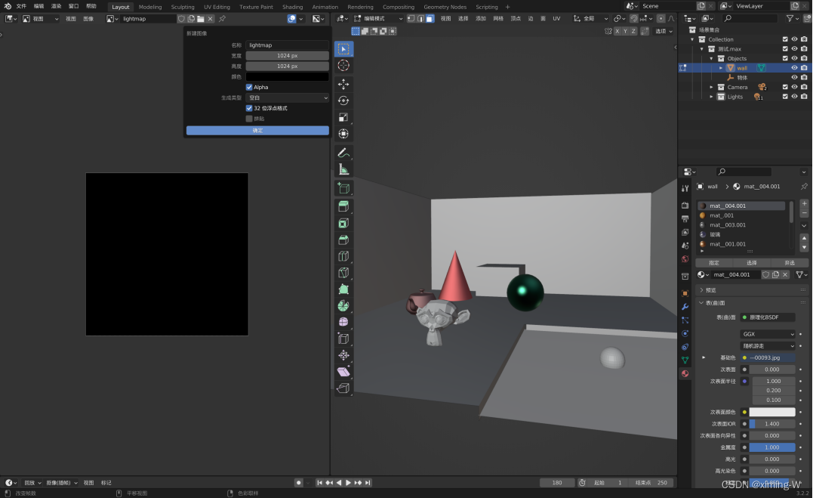Click the 确定 button to create the image
813x498 pixels.
[x=257, y=130]
